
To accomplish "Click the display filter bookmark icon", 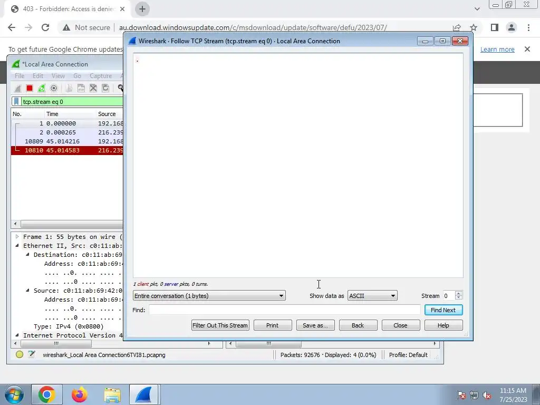I will point(16,102).
